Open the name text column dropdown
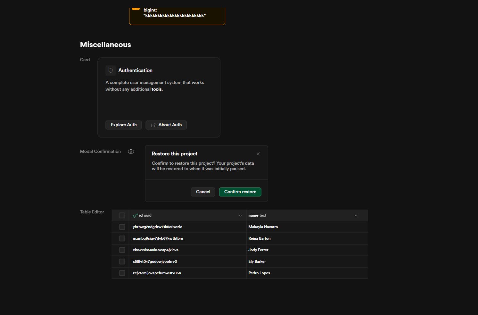Viewport: 478px width, 315px height. coord(356,216)
